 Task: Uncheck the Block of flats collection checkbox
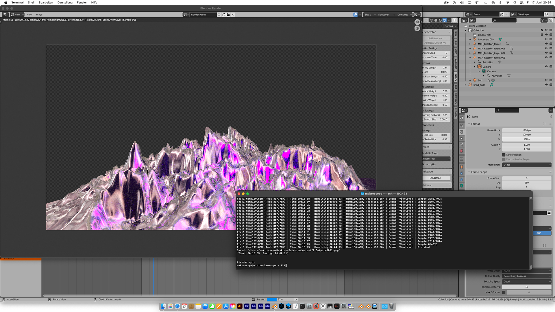point(542,35)
